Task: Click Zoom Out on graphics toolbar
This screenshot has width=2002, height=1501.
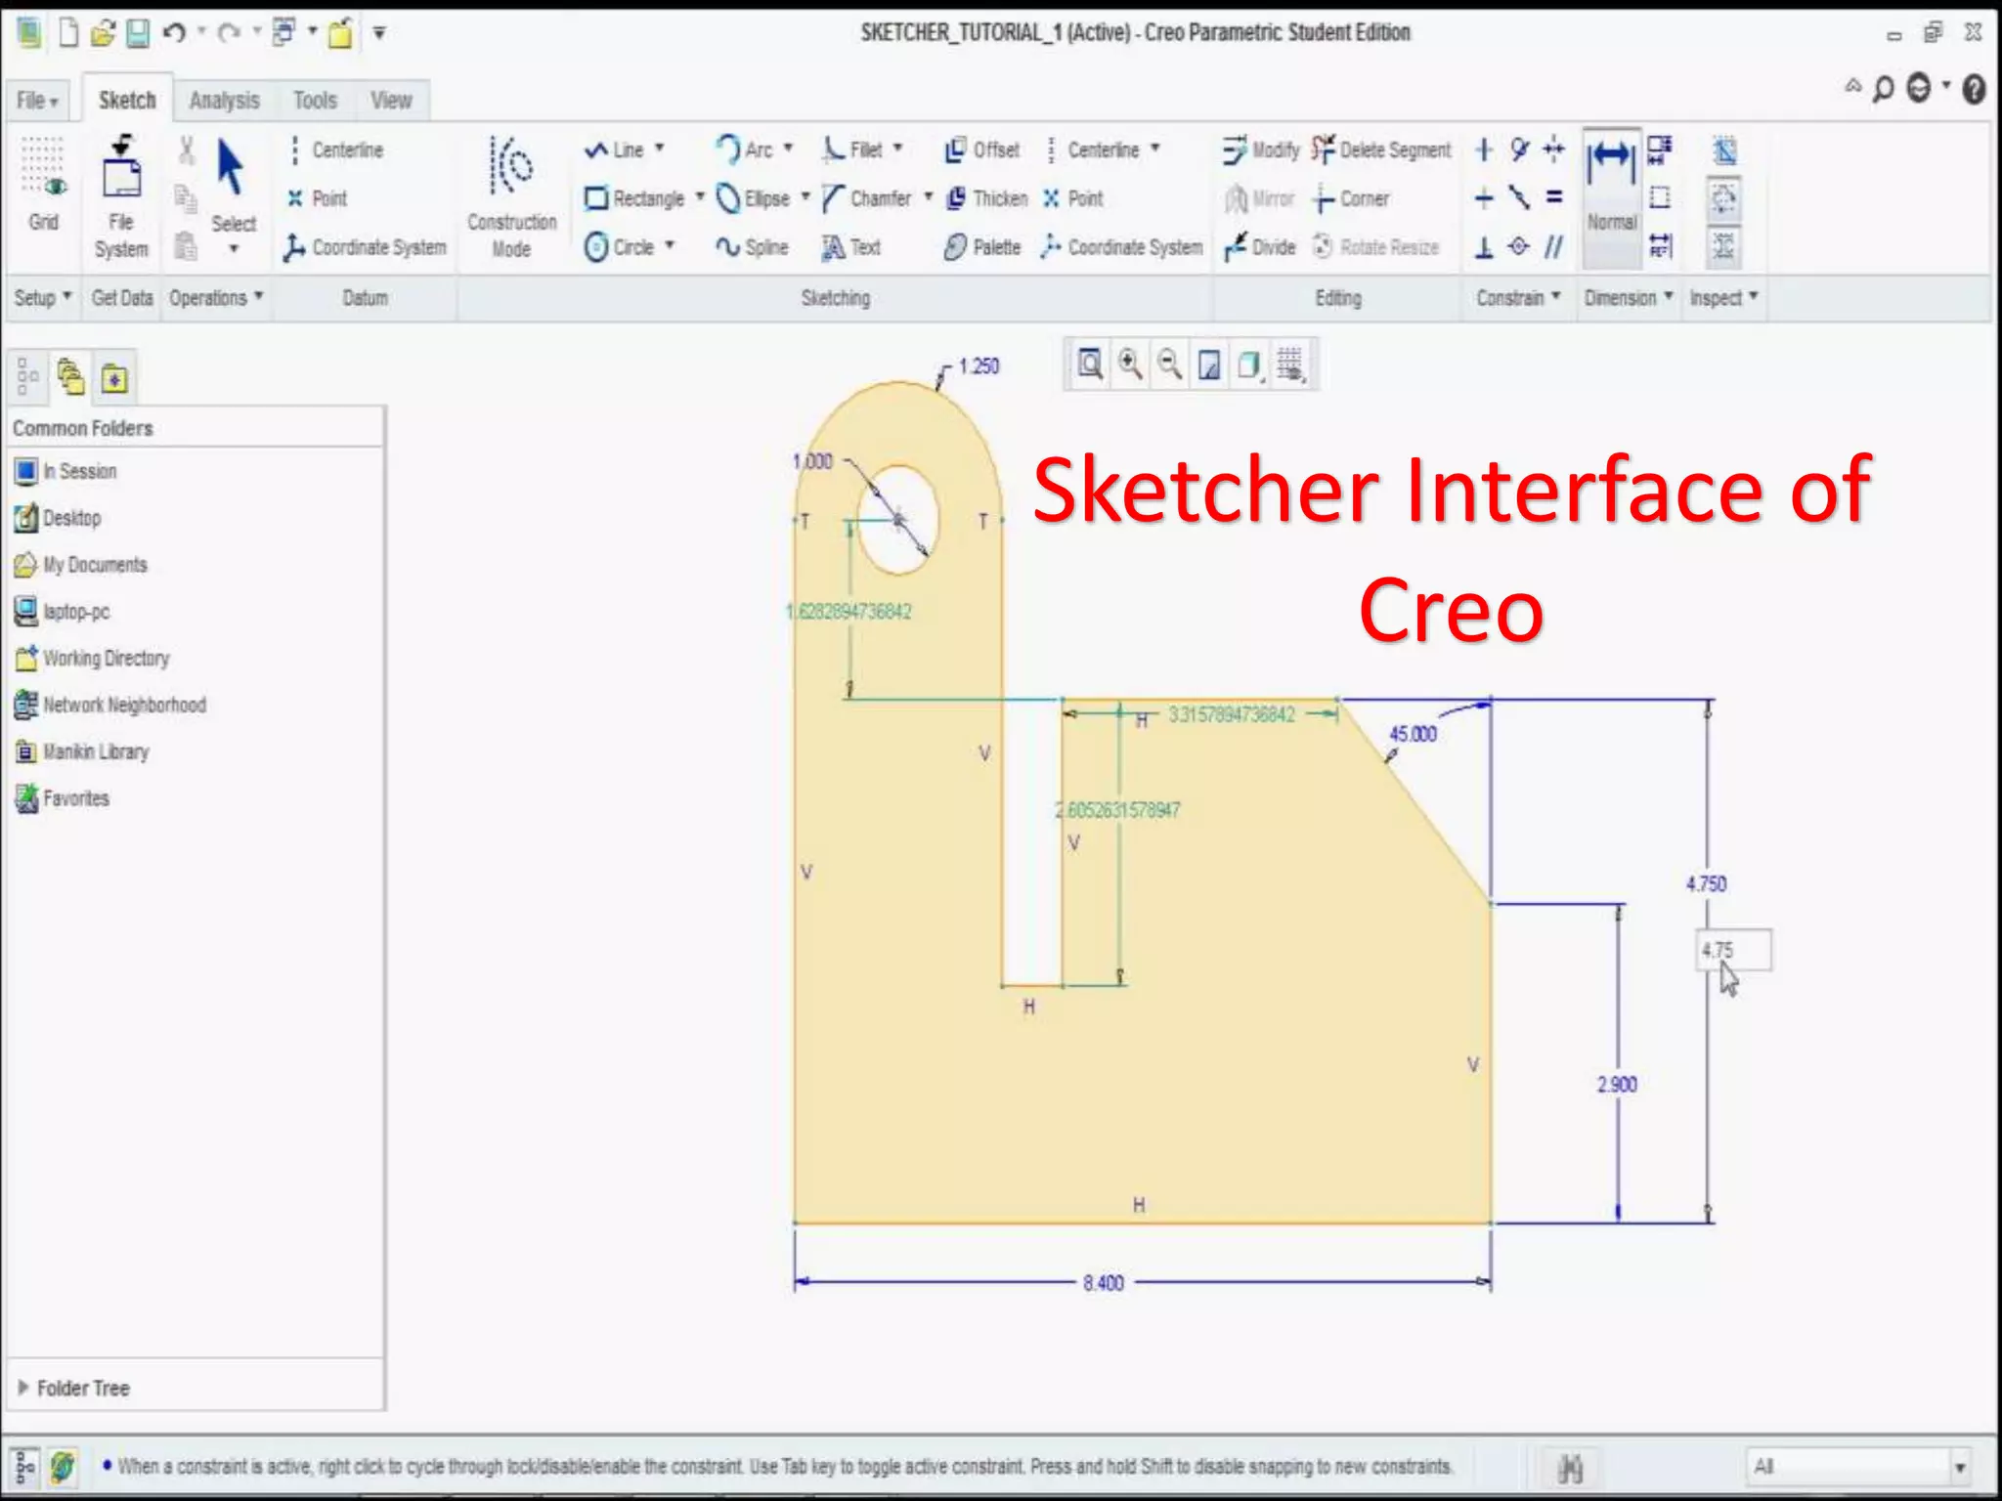Action: coord(1169,365)
